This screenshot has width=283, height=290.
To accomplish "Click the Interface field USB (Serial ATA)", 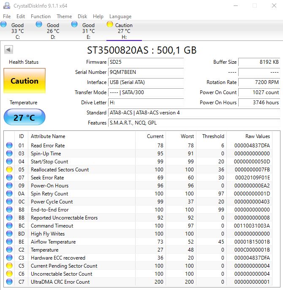I will pos(146,82).
